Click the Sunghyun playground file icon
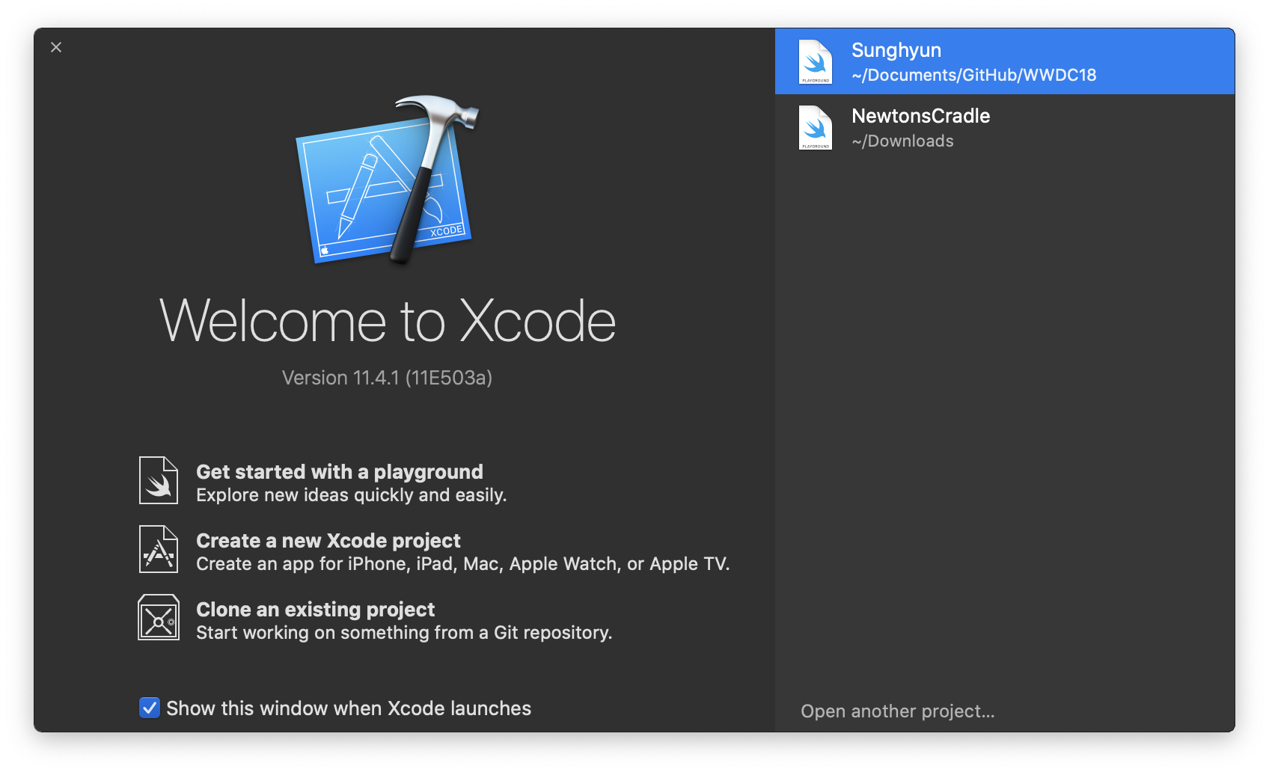Viewport: 1269px width, 772px height. (x=816, y=61)
